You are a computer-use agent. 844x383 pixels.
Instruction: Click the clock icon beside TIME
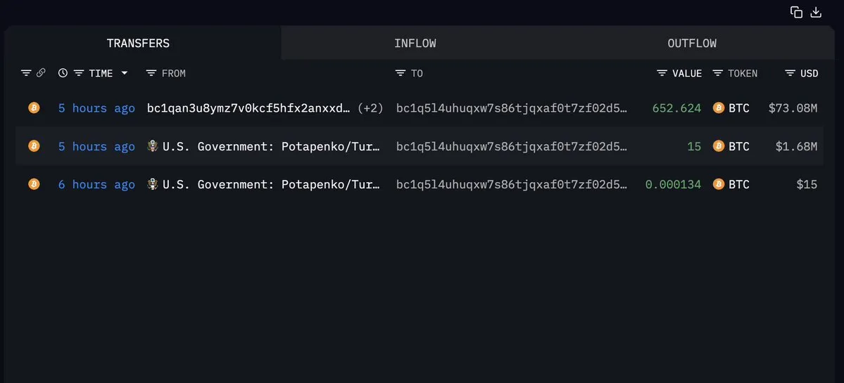tap(63, 73)
